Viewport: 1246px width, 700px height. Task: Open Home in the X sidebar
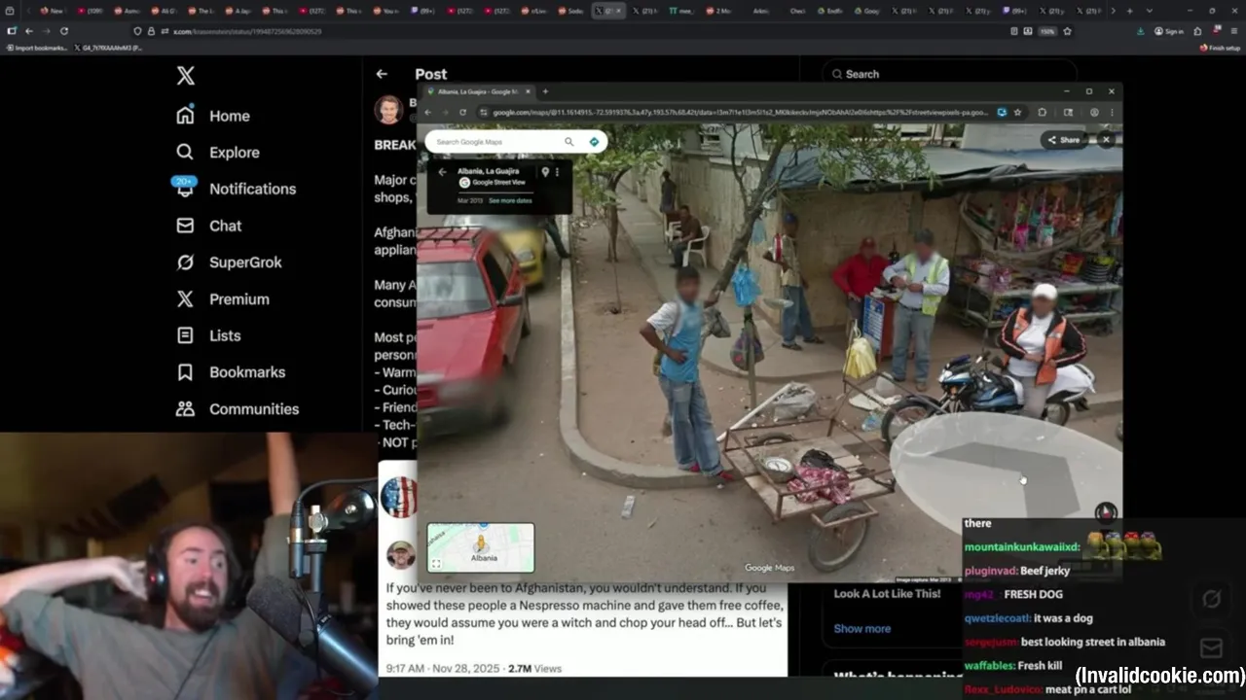click(x=213, y=116)
